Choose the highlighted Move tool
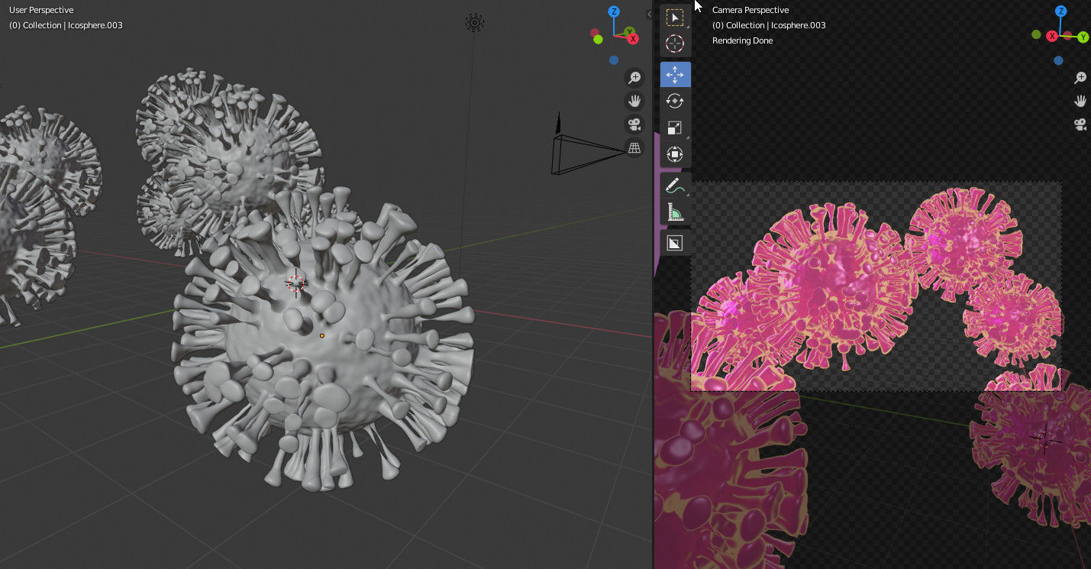 click(x=675, y=75)
